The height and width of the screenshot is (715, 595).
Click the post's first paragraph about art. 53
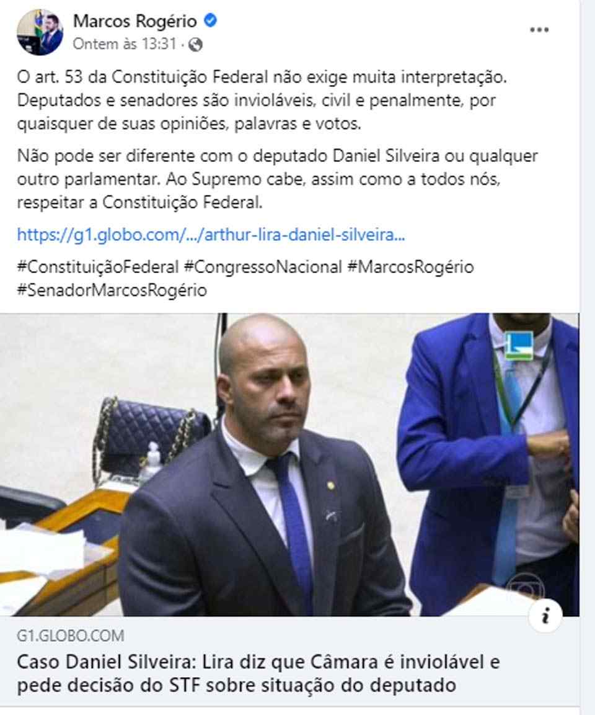(262, 101)
